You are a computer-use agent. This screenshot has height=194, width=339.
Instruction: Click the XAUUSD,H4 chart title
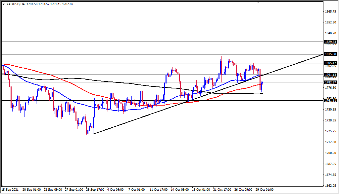[16, 4]
